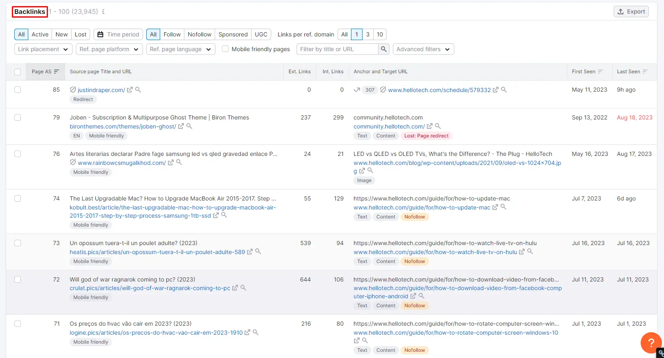This screenshot has width=664, height=358.
Task: Open external link icon for crulat.pics article
Action: [235, 288]
